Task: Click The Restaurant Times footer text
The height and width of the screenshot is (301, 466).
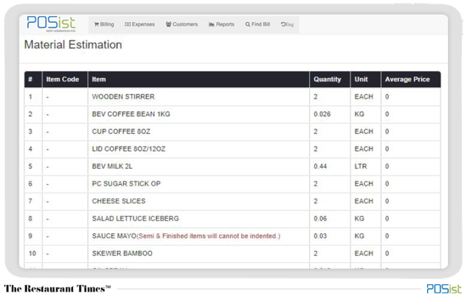Action: [58, 288]
